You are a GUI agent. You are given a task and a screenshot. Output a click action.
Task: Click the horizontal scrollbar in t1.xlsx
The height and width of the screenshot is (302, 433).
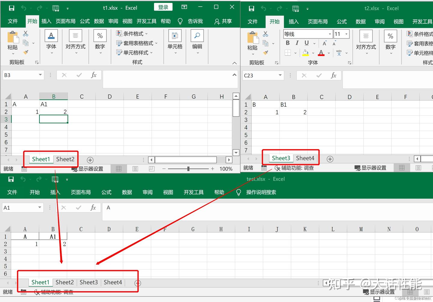[186, 160]
